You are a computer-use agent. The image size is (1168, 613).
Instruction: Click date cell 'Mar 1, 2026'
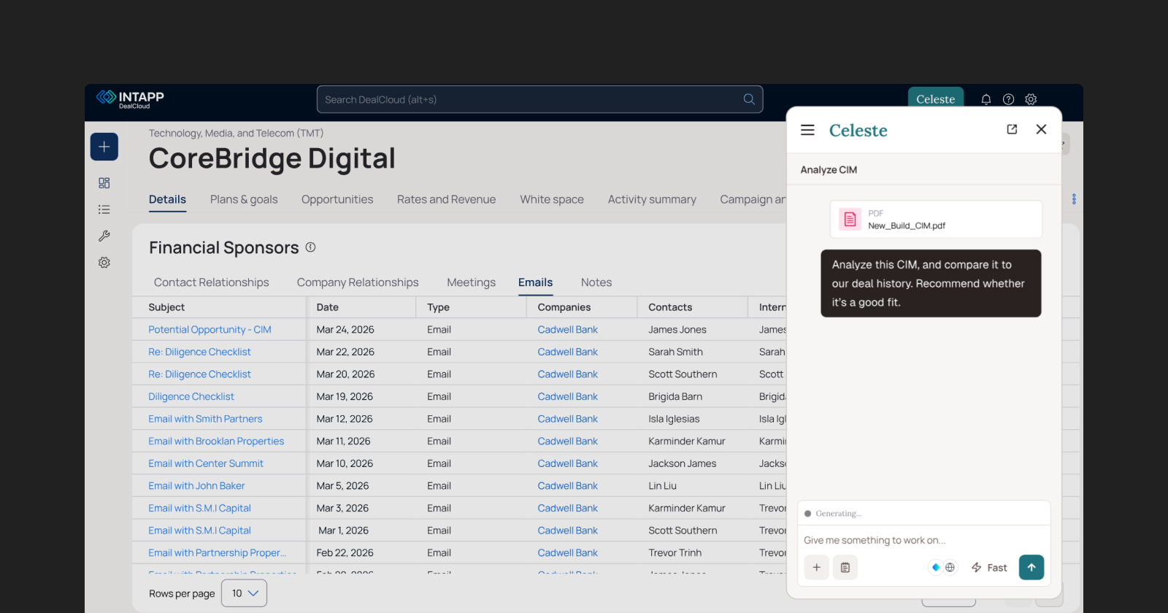[x=343, y=531]
